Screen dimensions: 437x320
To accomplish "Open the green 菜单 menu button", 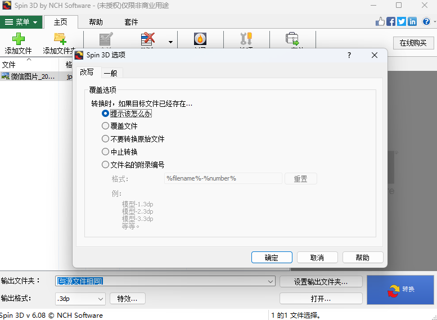I will tap(21, 22).
